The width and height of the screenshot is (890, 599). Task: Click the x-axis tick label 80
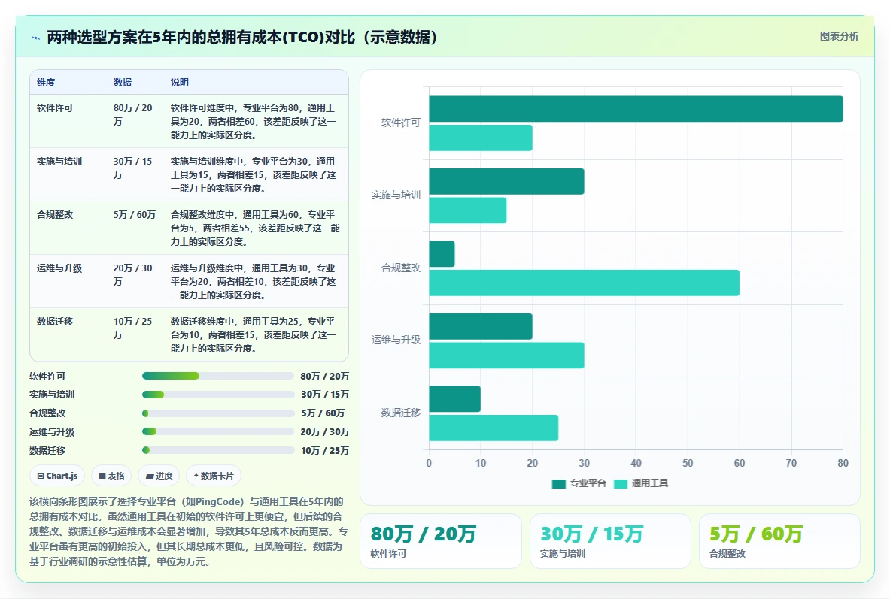[x=843, y=464]
